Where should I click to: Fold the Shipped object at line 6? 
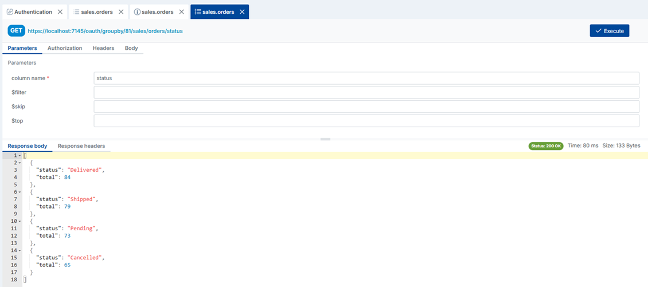tap(20, 192)
